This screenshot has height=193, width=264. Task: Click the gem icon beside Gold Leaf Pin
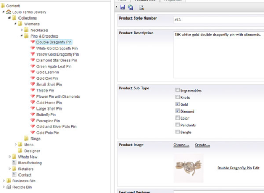point(33,72)
